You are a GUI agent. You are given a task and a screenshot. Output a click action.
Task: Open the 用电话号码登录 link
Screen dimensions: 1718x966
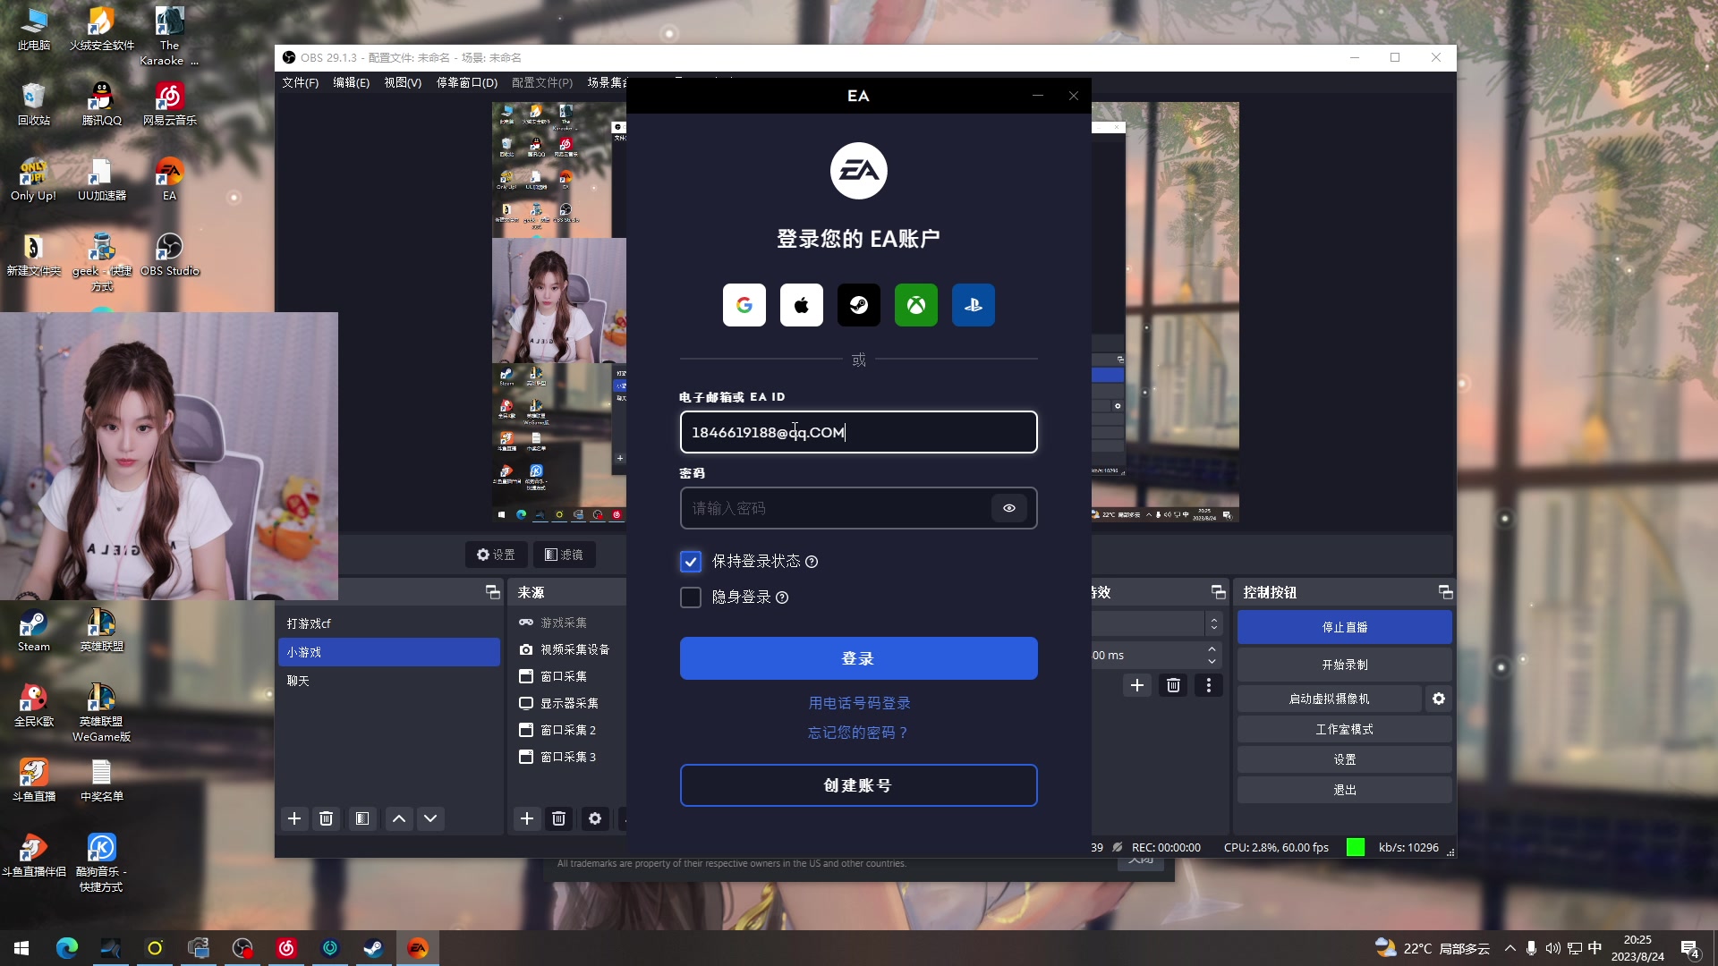[x=859, y=703]
